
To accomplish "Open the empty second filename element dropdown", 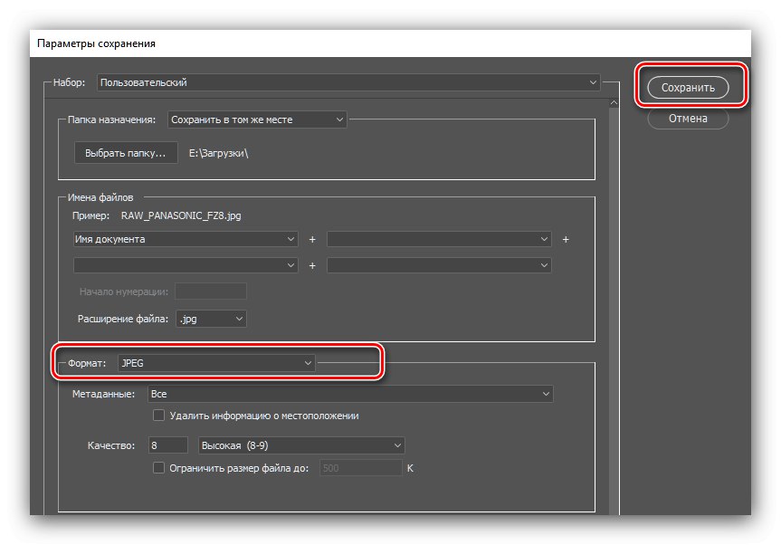I will 440,239.
